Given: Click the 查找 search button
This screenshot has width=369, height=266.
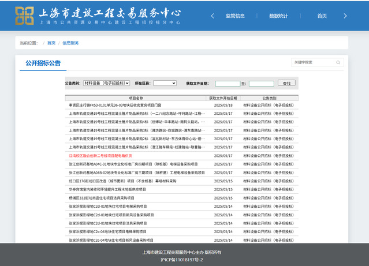Looking at the screenshot, I should click(x=286, y=83).
